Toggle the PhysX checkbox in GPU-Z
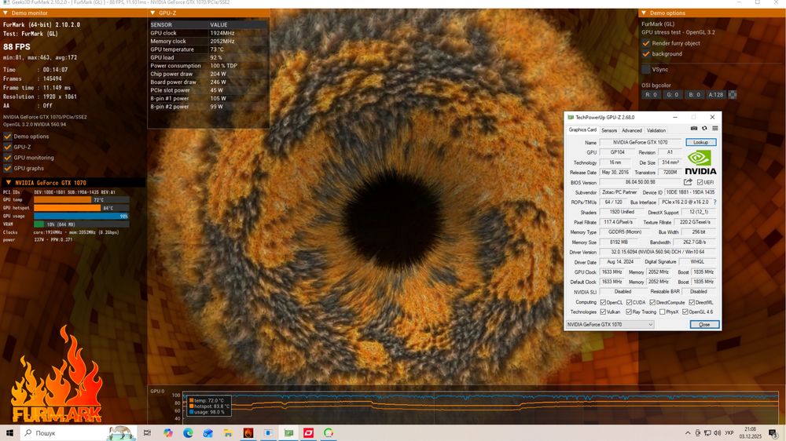The height and width of the screenshot is (441, 786). coord(662,312)
